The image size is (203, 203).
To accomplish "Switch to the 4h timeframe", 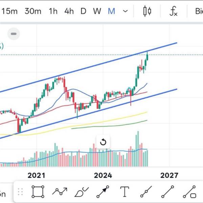I will pos(69,11).
